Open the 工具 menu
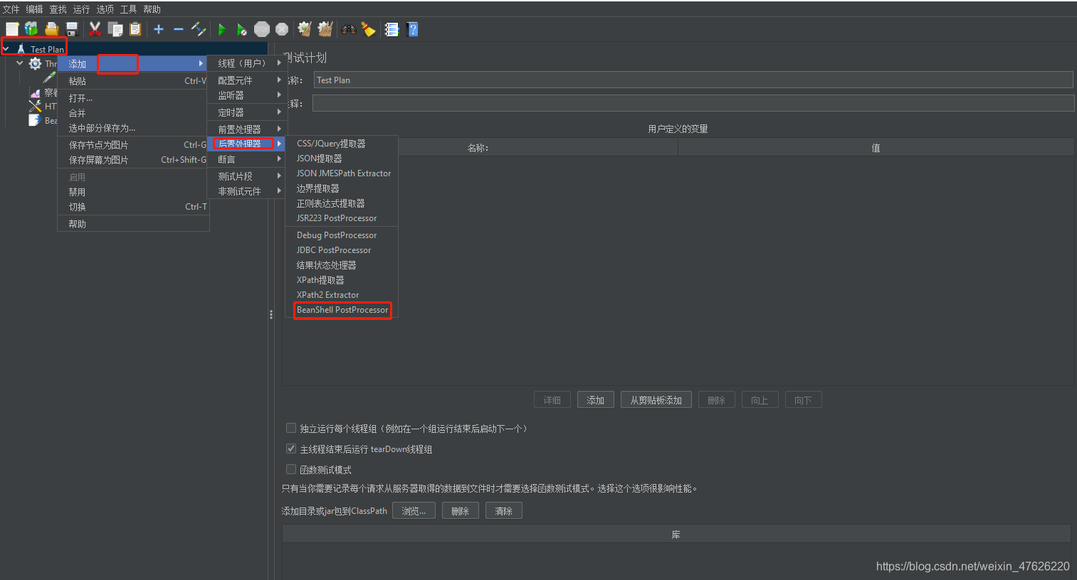This screenshot has width=1077, height=580. coord(128,9)
